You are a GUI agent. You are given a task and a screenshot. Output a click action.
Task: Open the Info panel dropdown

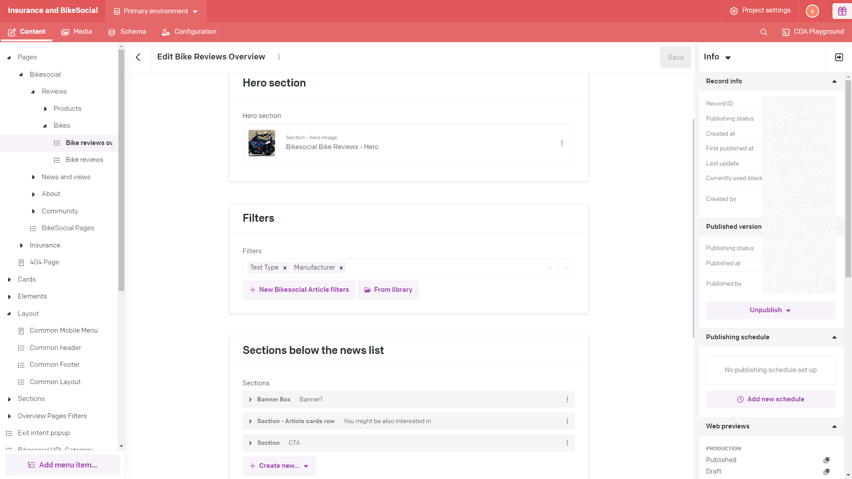coord(728,57)
